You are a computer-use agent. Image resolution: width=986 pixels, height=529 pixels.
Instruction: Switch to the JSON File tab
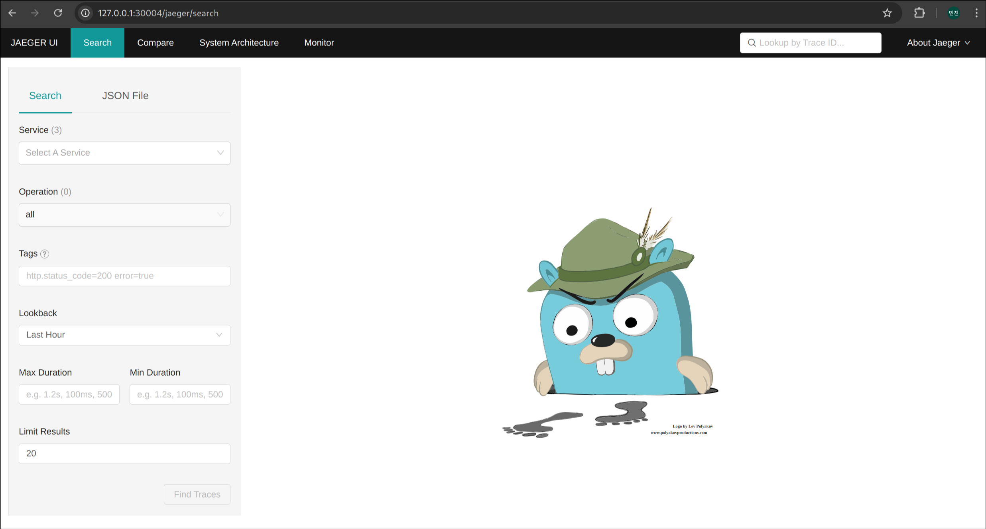point(125,96)
